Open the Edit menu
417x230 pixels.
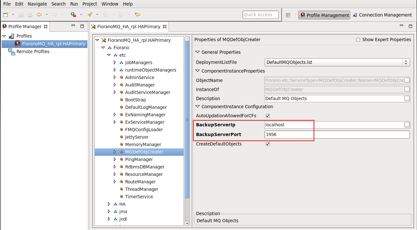click(19, 4)
